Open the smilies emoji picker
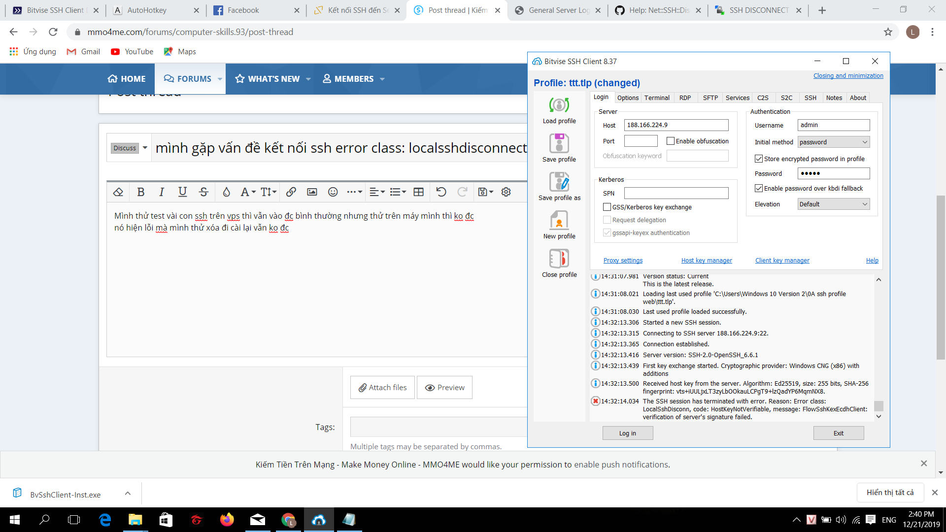 click(x=333, y=192)
